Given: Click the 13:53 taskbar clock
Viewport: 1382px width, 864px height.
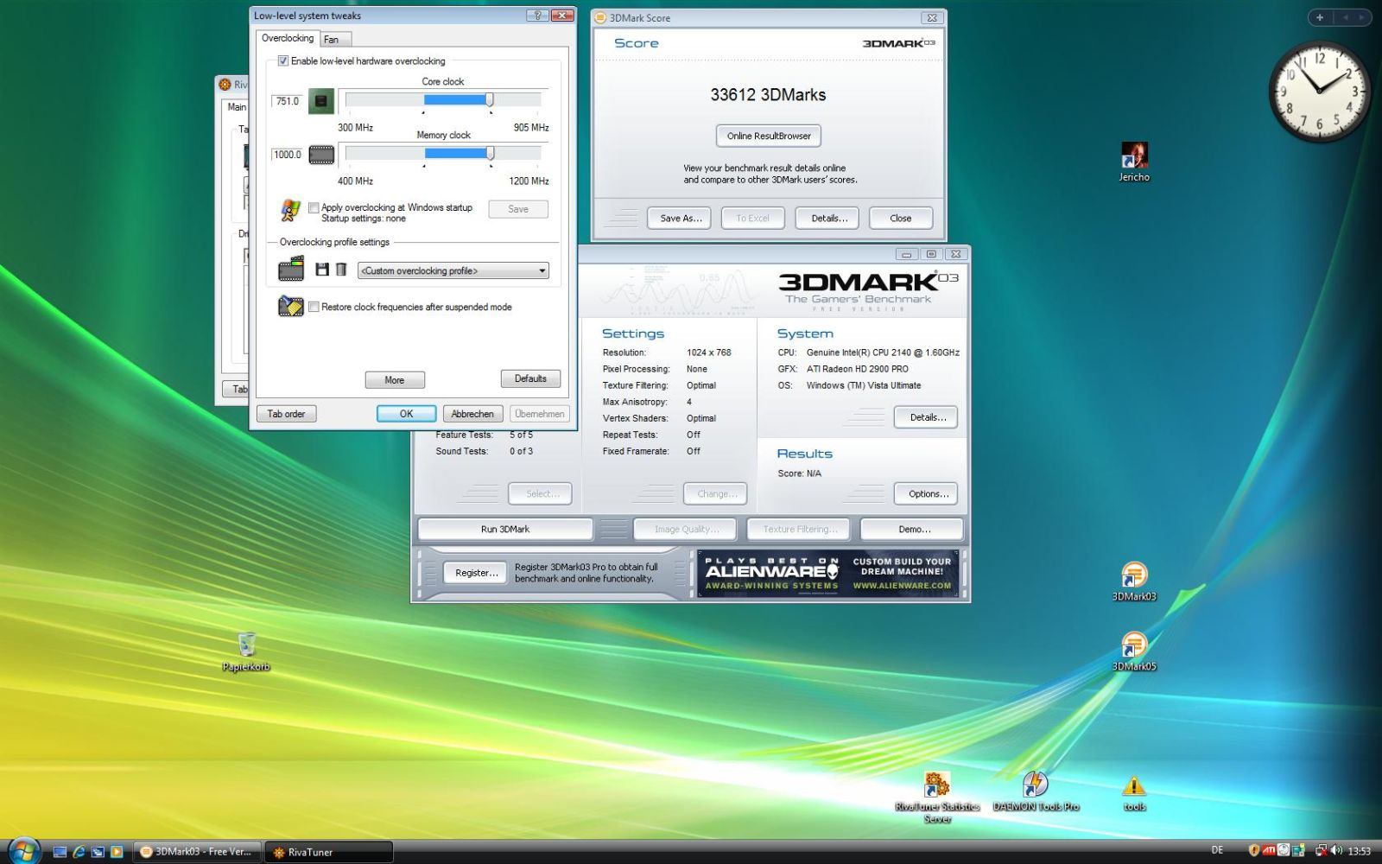Looking at the screenshot, I should click(x=1360, y=851).
